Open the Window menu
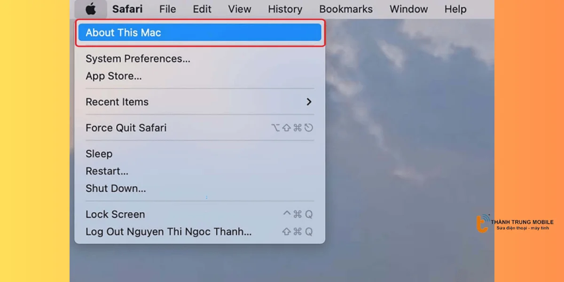 (x=408, y=9)
